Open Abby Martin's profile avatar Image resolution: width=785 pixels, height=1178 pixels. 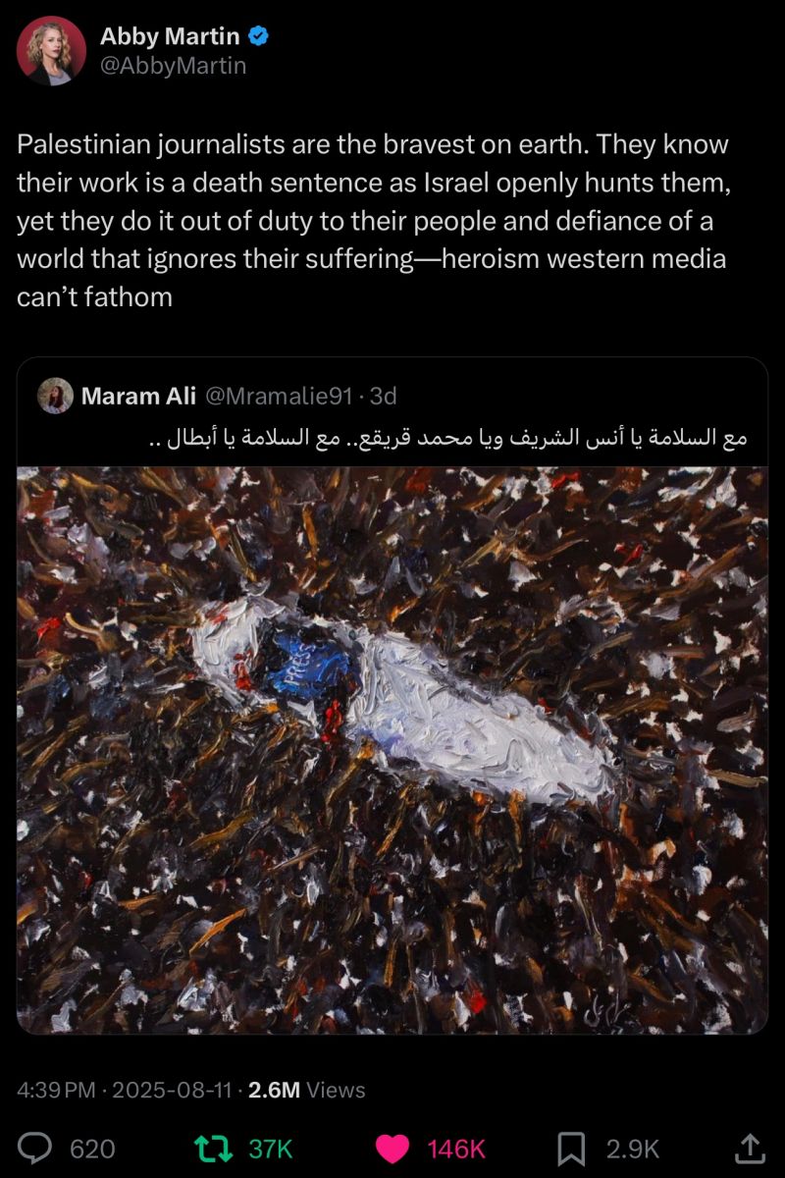coord(51,51)
